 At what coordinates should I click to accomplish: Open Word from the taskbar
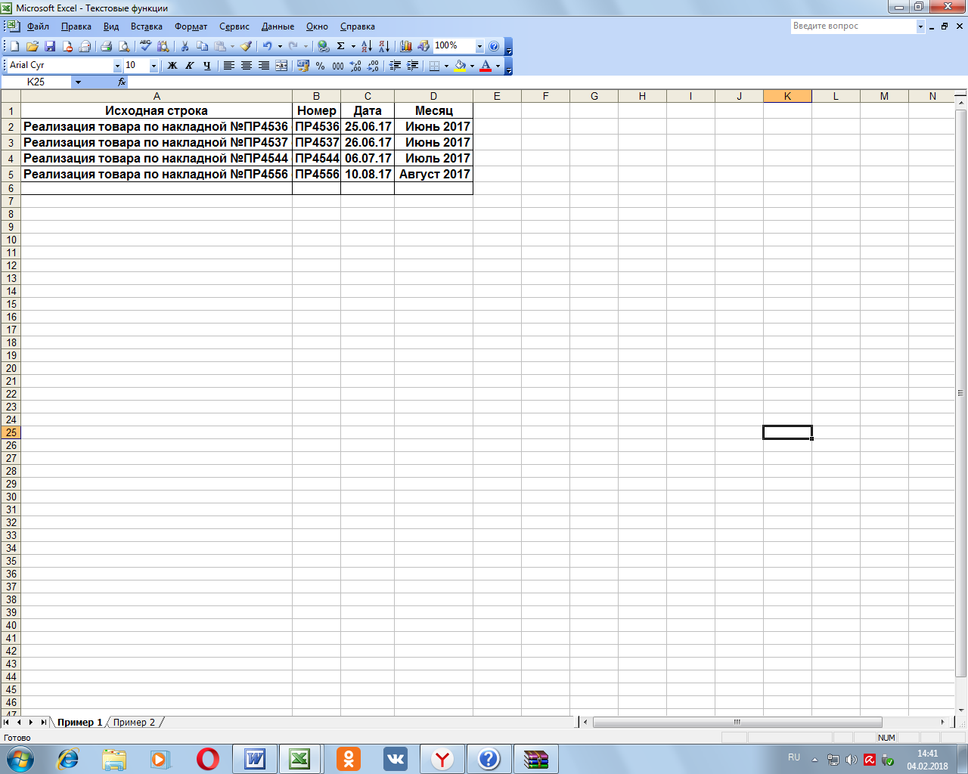pyautogui.click(x=255, y=759)
